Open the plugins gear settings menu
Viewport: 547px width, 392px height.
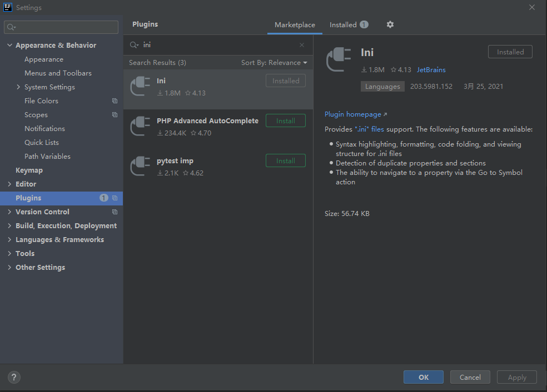(x=390, y=24)
